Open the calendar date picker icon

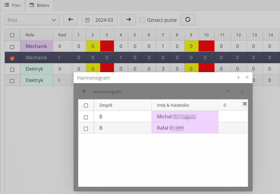[87, 20]
